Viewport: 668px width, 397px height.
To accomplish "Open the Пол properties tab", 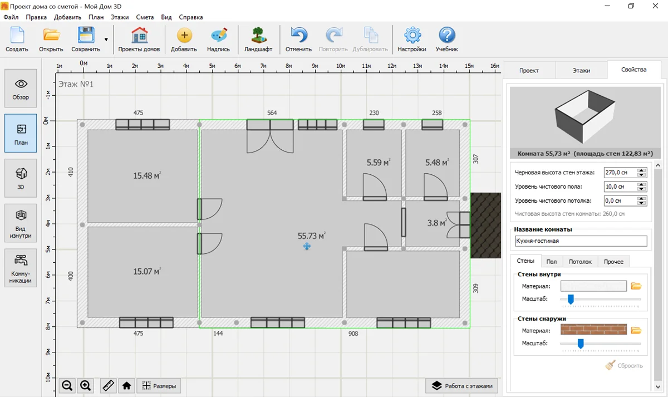I will [x=551, y=261].
